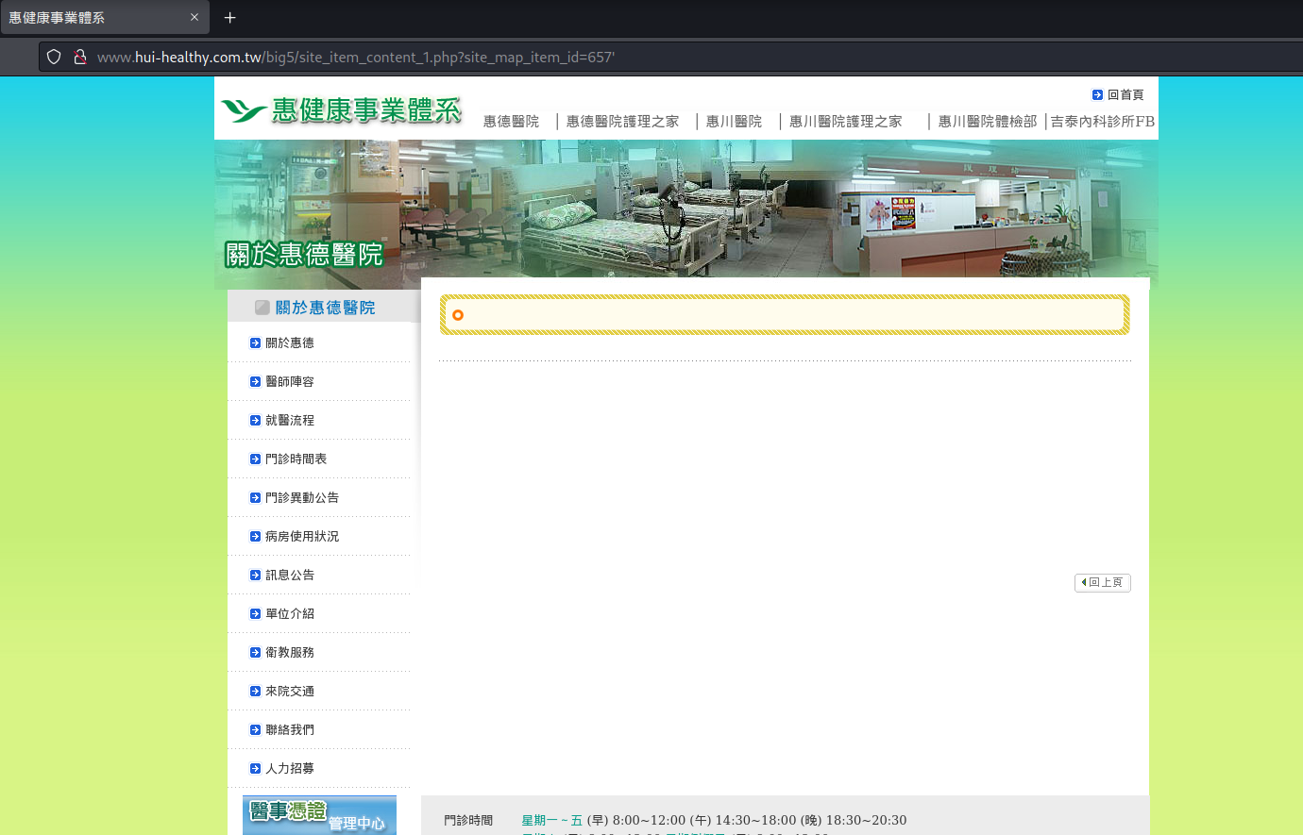Open the 單位介紹 sidebar link
Image resolution: width=1303 pixels, height=835 pixels.
tap(290, 613)
